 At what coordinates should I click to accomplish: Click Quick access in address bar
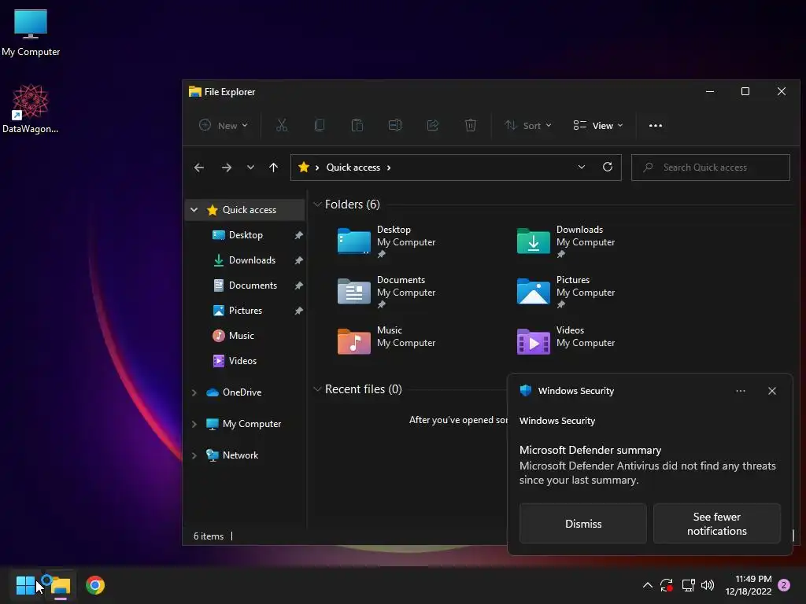353,168
